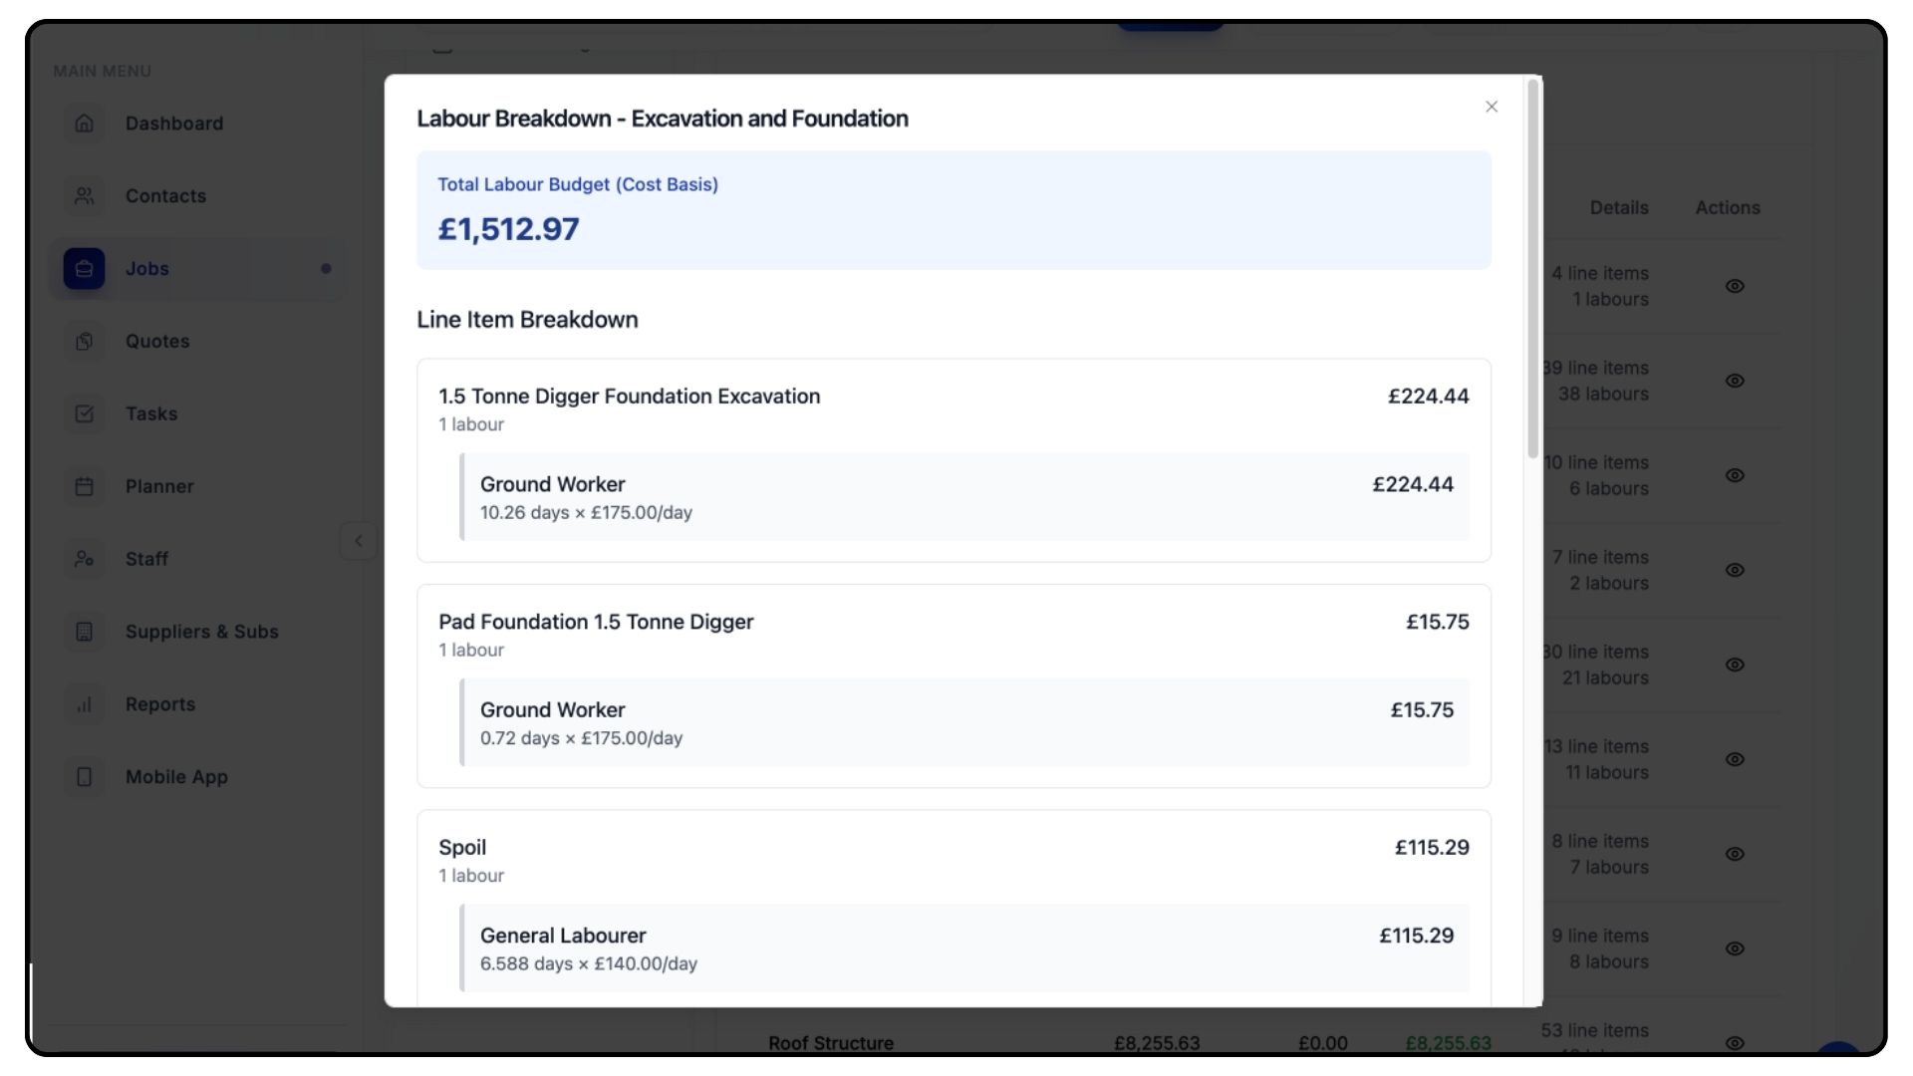
Task: Click the Dashboard home icon
Action: tap(85, 124)
